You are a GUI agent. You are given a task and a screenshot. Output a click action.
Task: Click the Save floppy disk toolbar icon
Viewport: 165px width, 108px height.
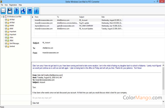coord(10,11)
